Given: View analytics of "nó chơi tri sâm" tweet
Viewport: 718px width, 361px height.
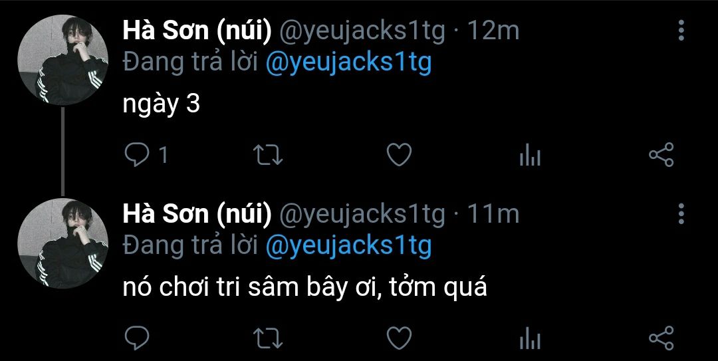Looking at the screenshot, I should tap(529, 338).
